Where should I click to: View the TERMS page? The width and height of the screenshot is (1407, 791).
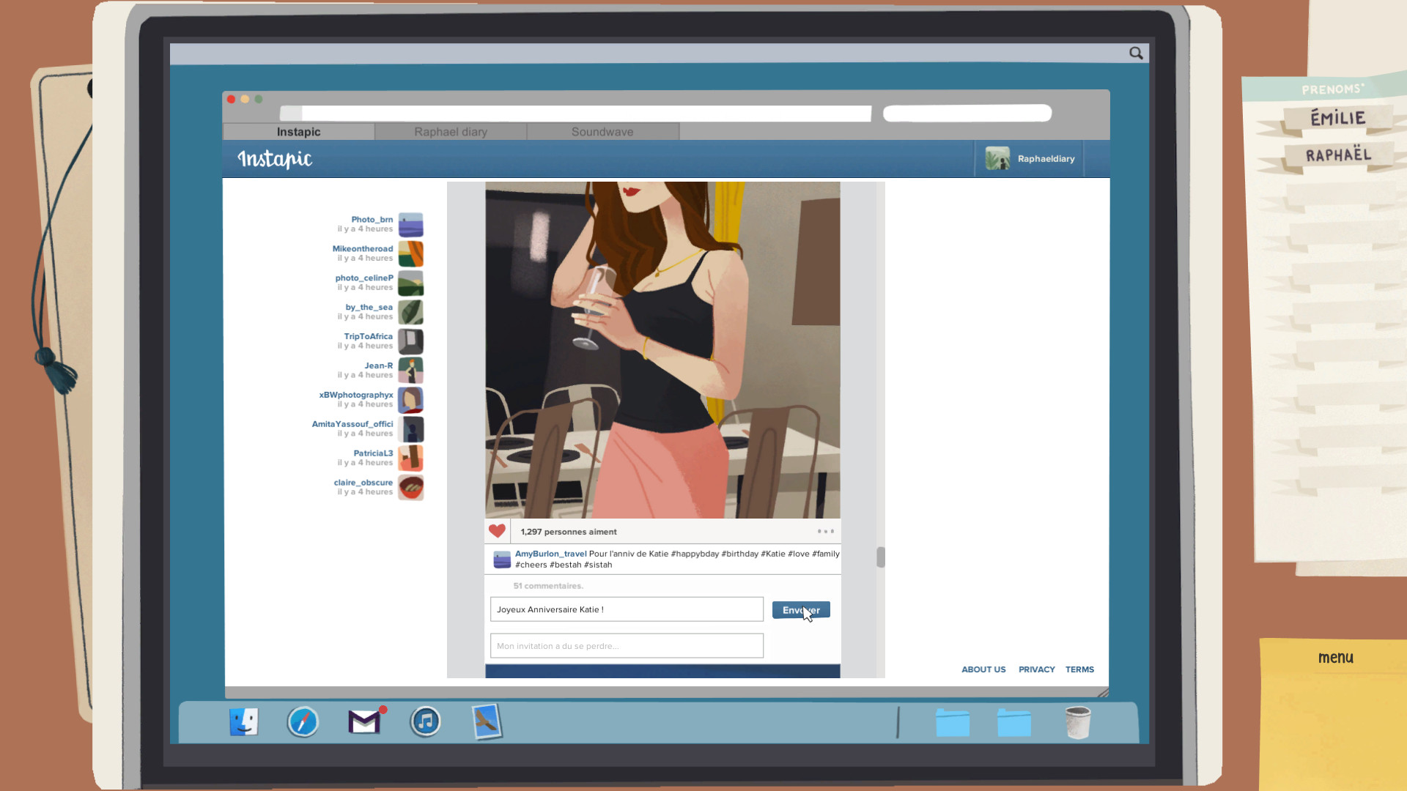click(x=1080, y=669)
